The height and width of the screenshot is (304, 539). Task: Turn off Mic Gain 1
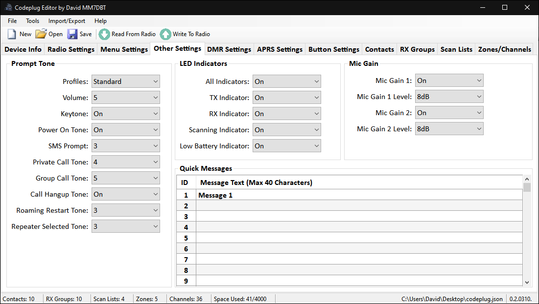(449, 80)
